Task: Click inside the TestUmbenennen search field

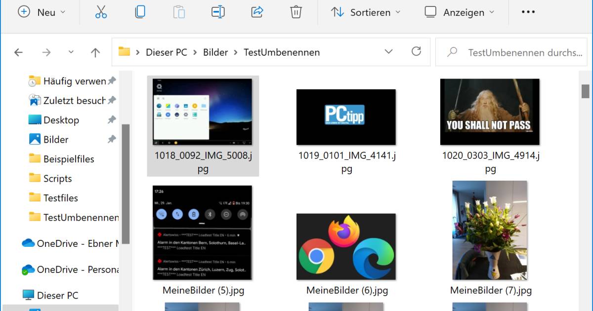Action: point(511,51)
